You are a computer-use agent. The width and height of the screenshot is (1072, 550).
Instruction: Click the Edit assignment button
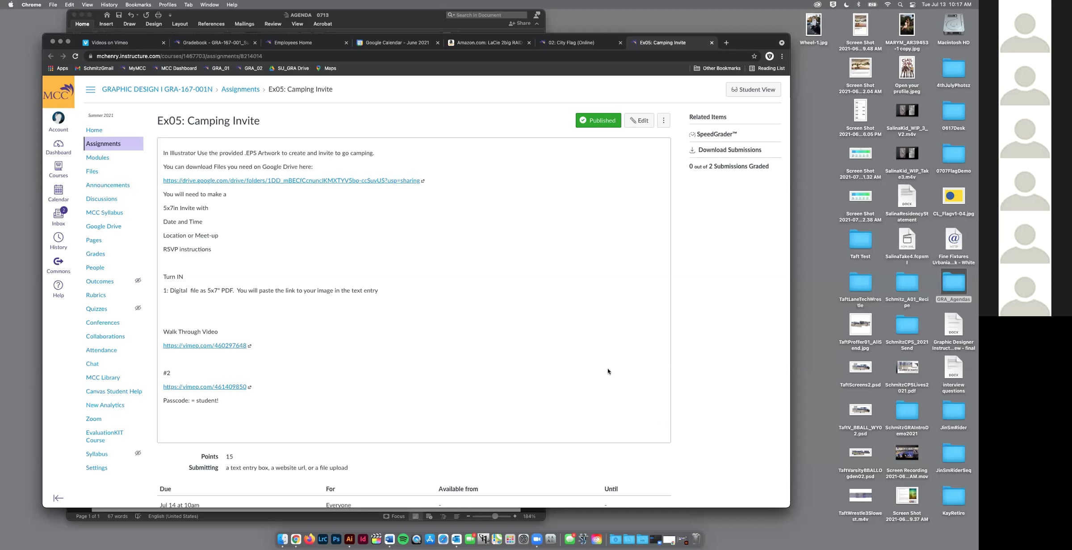[x=639, y=120]
